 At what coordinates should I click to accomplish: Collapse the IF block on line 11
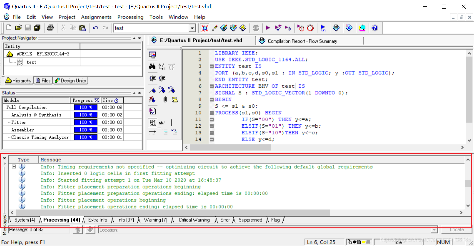point(211,119)
